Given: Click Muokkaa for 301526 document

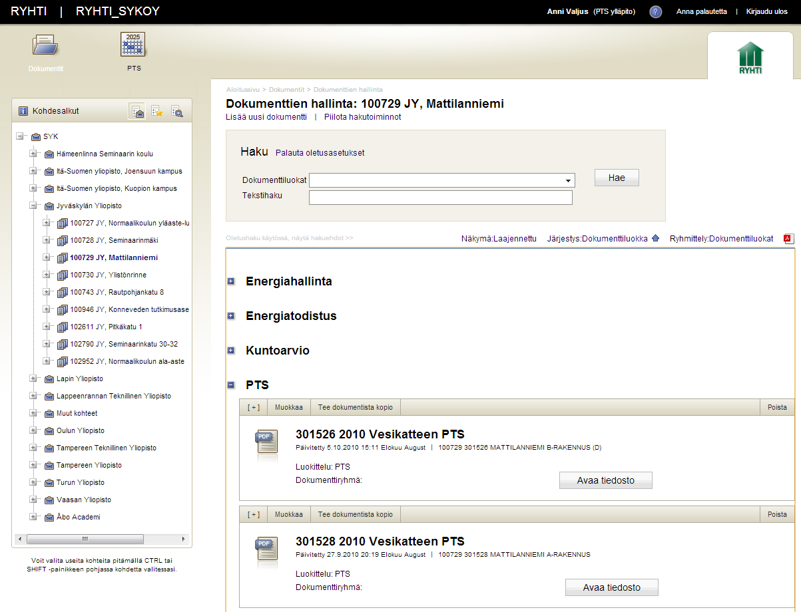Looking at the screenshot, I should pos(289,408).
